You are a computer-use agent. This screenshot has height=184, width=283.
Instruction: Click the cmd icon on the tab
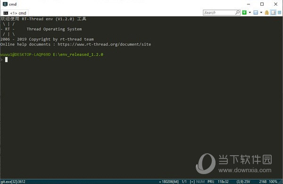tap(6, 13)
